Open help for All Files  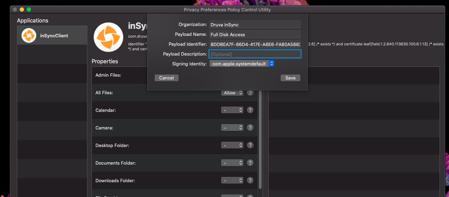(250, 93)
